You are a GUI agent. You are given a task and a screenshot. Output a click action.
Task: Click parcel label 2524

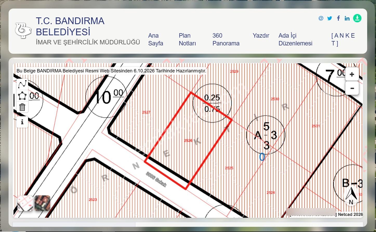point(271,192)
